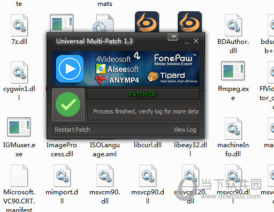Select the msvcm90.dll file icon
This screenshot has width=274, height=212.
[x=105, y=176]
